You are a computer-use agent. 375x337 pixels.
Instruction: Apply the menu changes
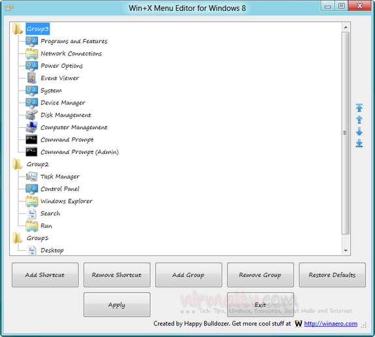[117, 305]
